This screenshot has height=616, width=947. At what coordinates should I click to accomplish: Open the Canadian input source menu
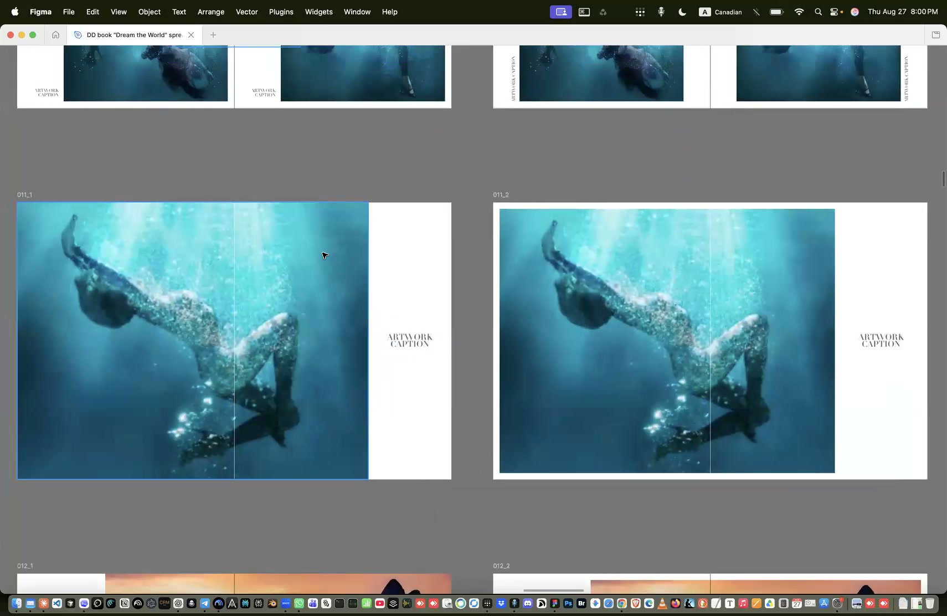[720, 12]
